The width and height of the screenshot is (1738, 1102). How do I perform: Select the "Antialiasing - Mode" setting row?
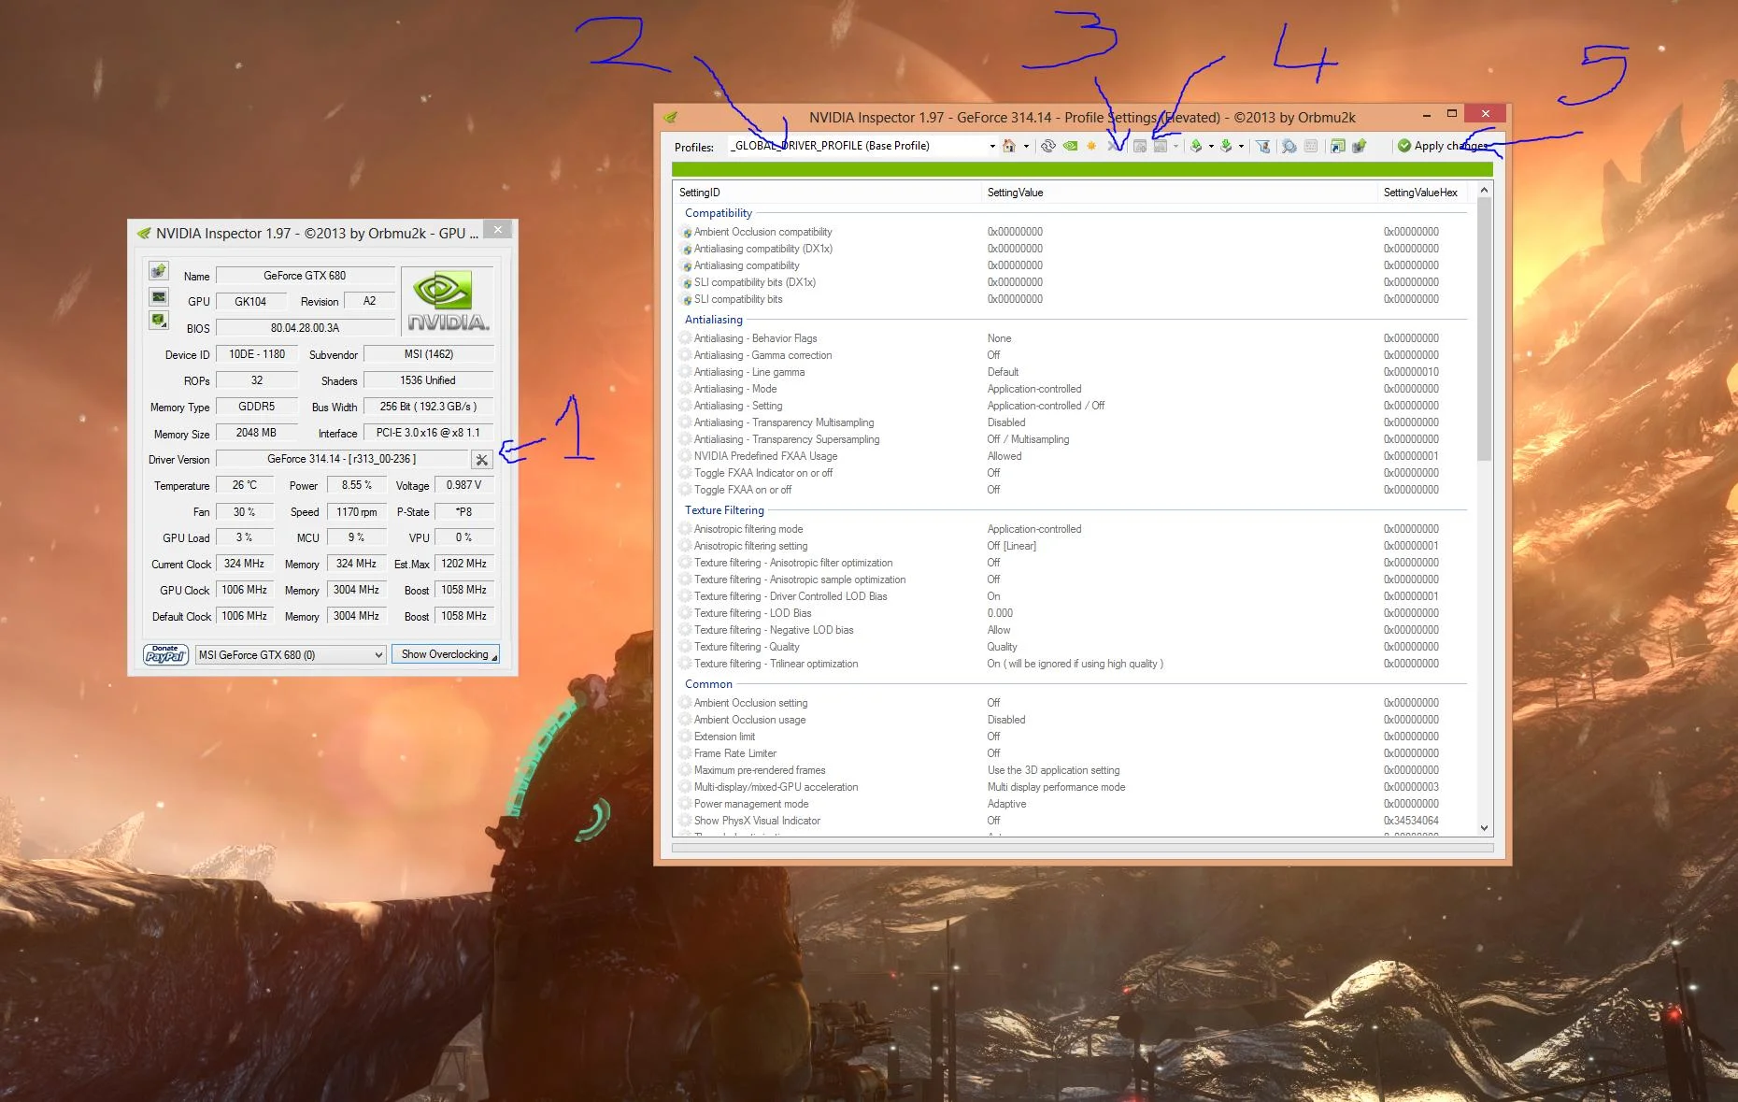click(1072, 389)
